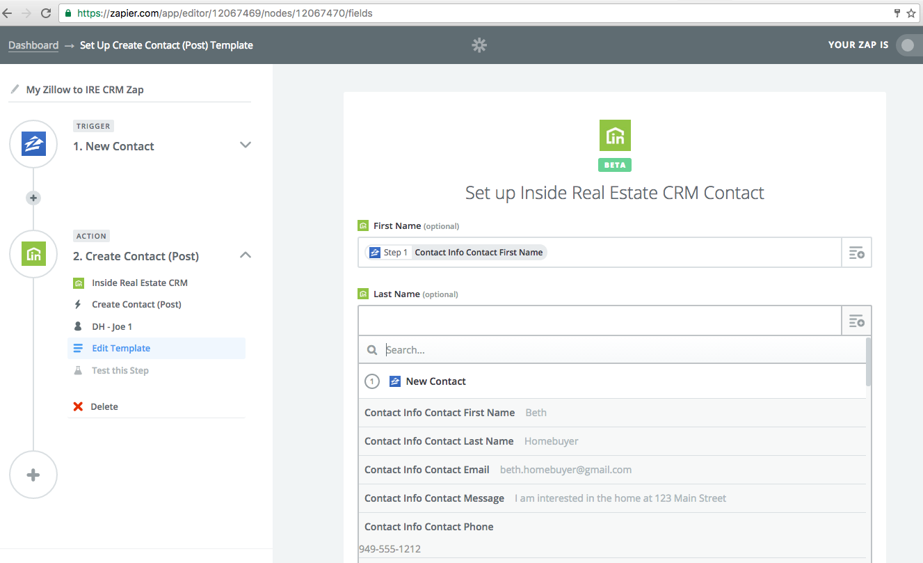Image resolution: width=923 pixels, height=563 pixels.
Task: Select DH - Joe 1 account item
Action: coord(112,326)
